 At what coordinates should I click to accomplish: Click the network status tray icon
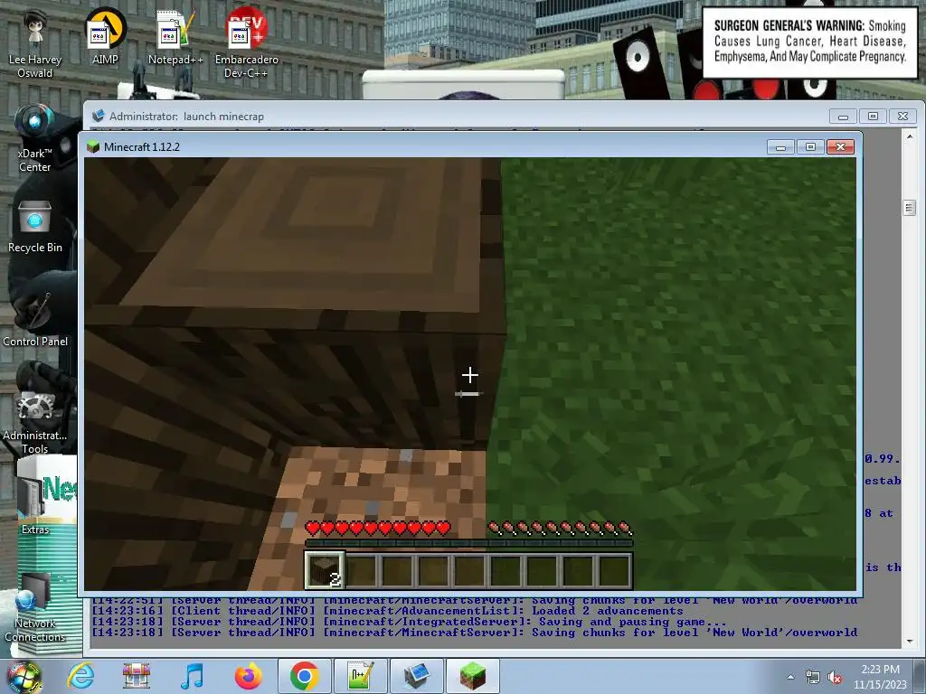pos(813,677)
